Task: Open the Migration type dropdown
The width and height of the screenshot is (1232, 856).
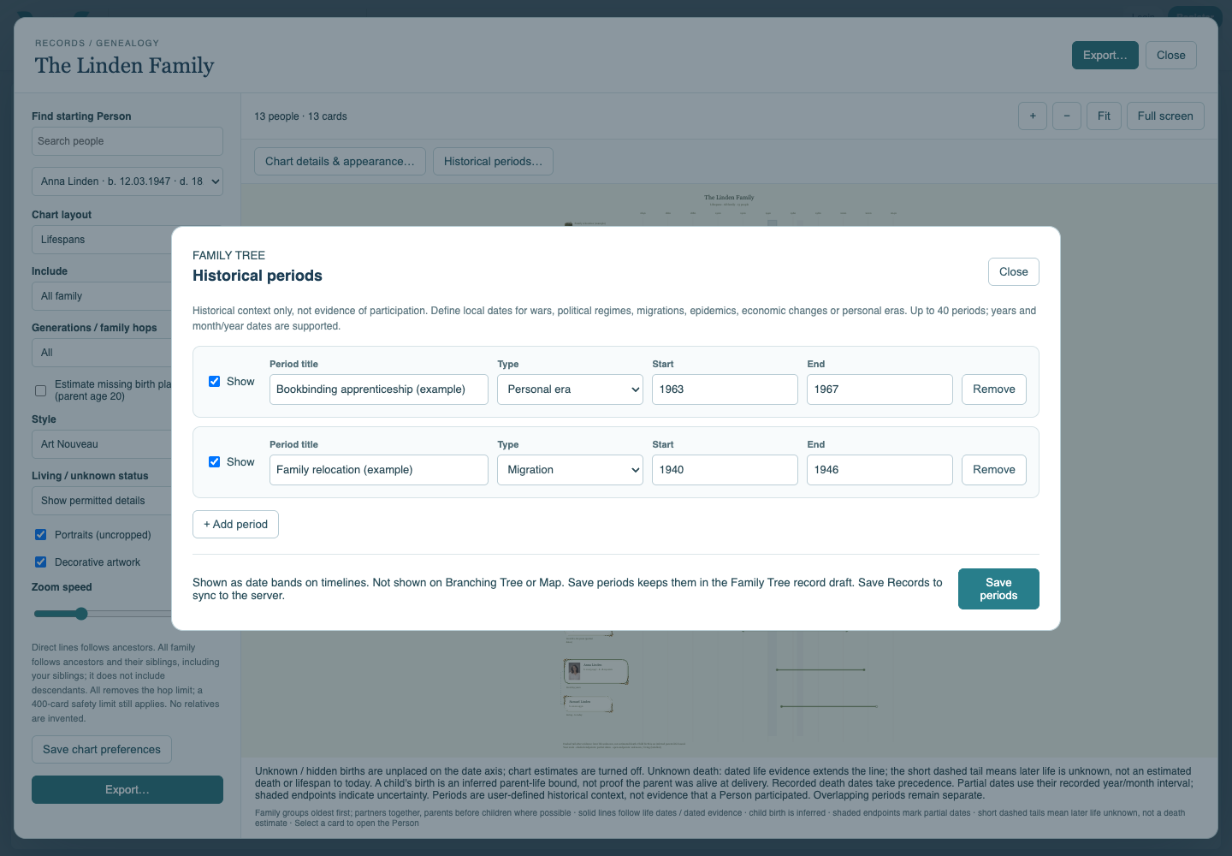Action: point(570,470)
